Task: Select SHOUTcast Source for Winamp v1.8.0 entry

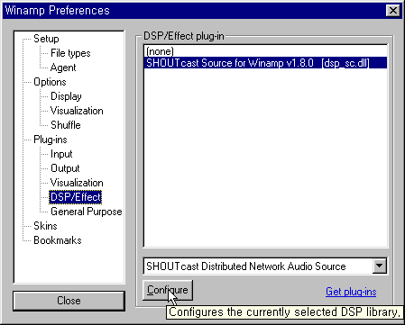Action: click(265, 63)
